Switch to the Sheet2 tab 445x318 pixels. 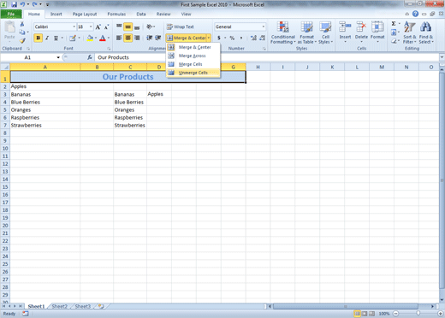pyautogui.click(x=60, y=306)
